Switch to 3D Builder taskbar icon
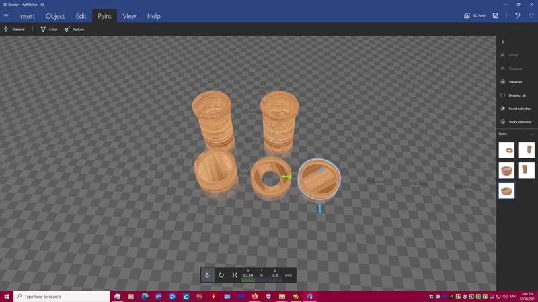 tap(309, 297)
